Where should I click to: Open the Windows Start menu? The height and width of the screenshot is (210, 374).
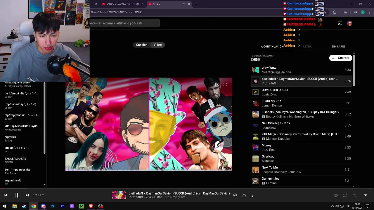(5, 206)
